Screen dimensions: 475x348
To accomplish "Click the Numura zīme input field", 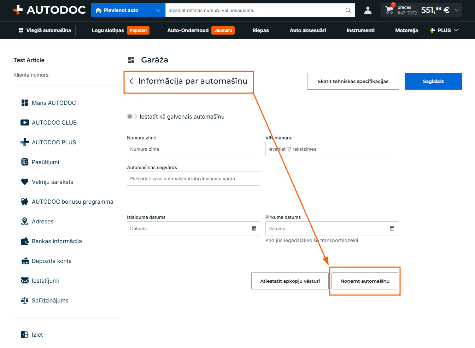I will point(193,149).
